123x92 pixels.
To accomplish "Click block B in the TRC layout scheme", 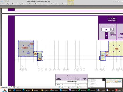I will click(106, 30).
